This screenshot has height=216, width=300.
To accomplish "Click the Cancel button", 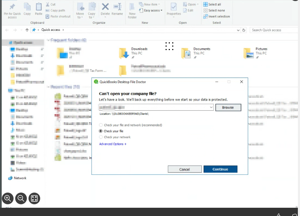I will pyautogui.click(x=185, y=169).
